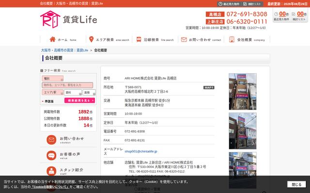Open the ホーム home menu item

(63, 40)
